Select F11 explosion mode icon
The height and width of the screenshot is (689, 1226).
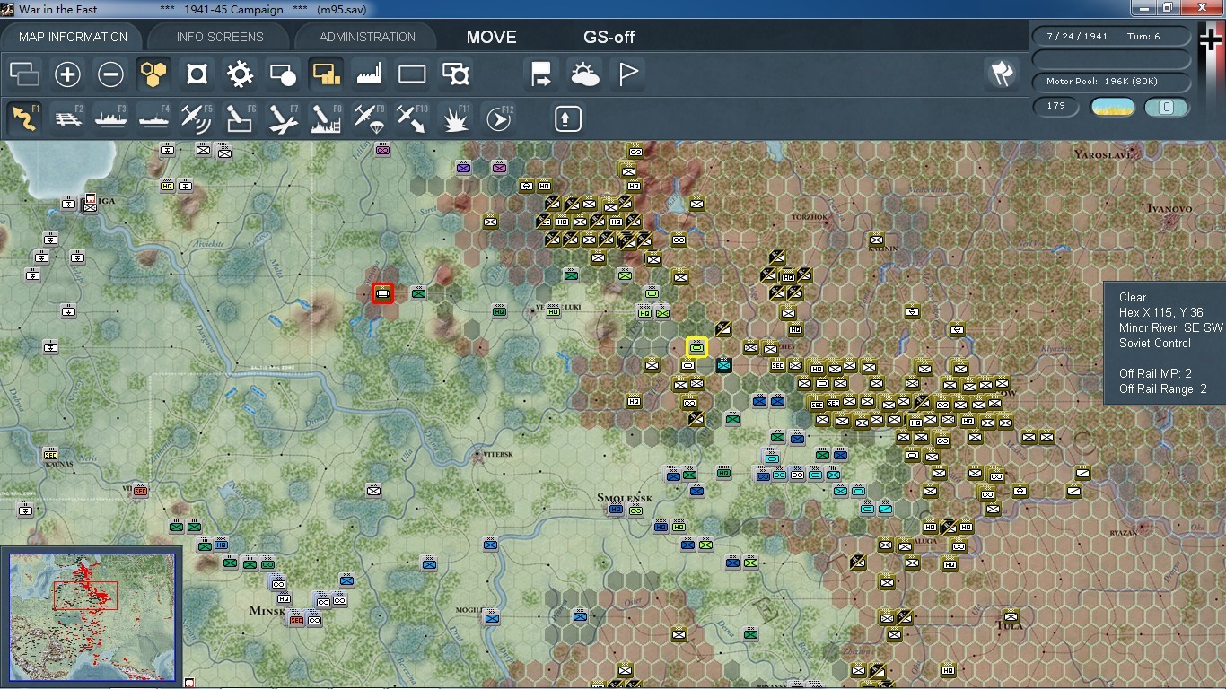(456, 118)
